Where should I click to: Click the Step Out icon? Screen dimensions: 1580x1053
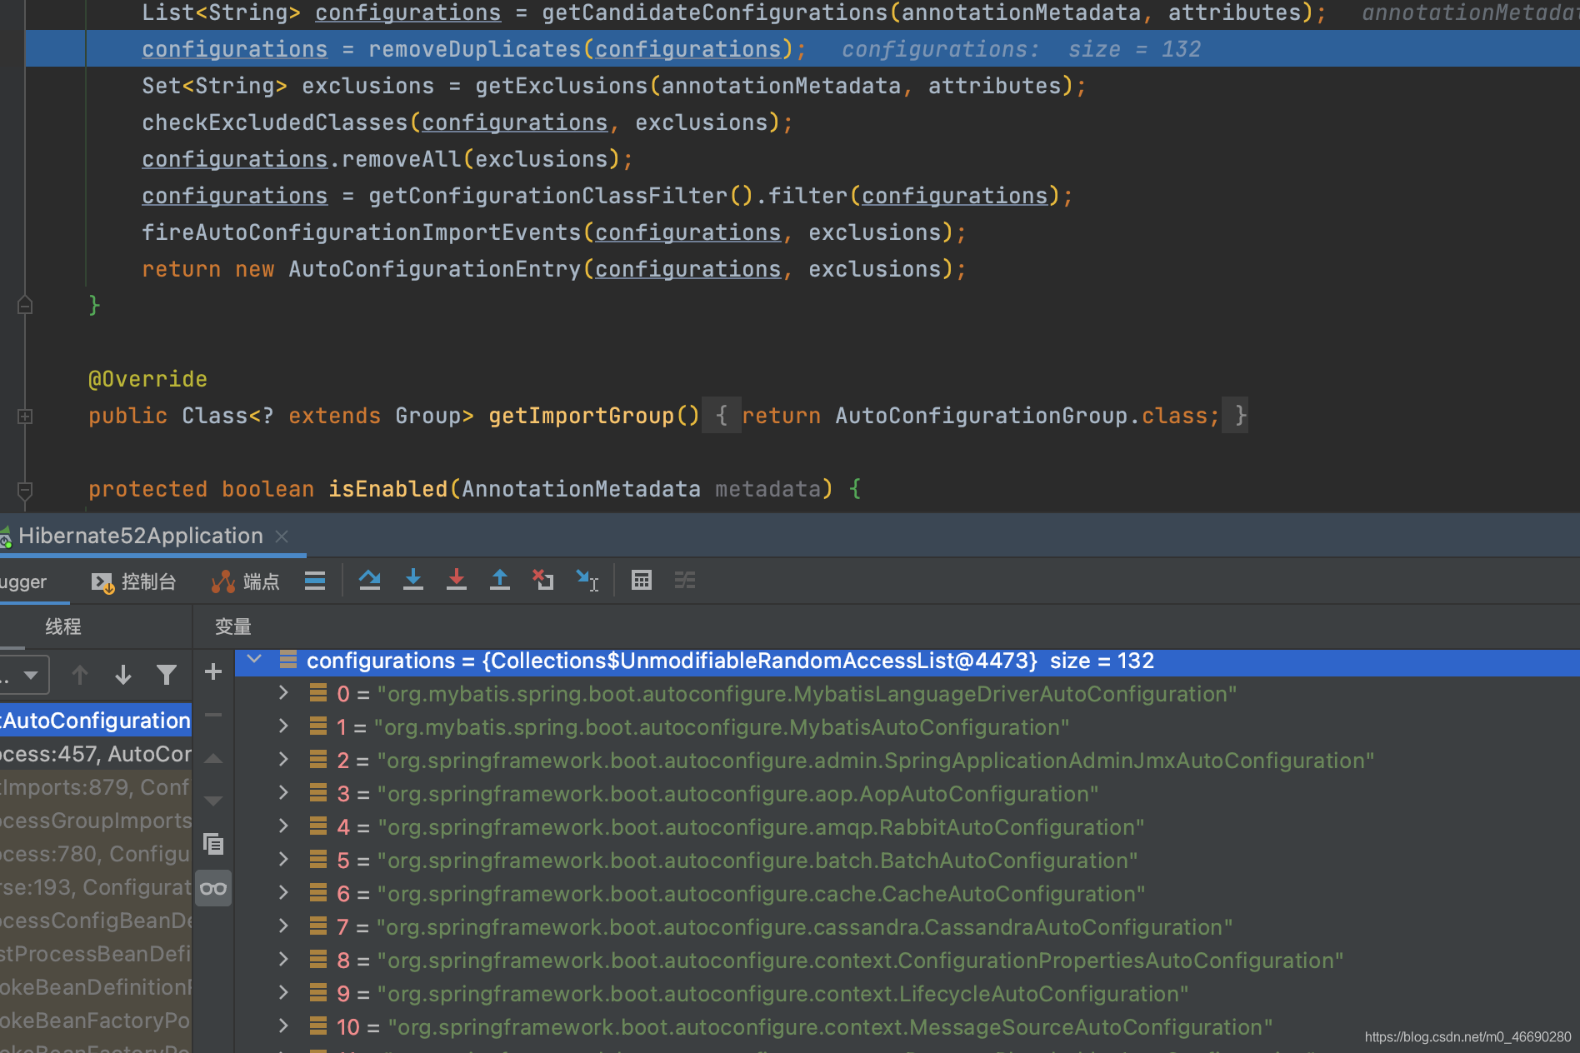pyautogui.click(x=500, y=580)
